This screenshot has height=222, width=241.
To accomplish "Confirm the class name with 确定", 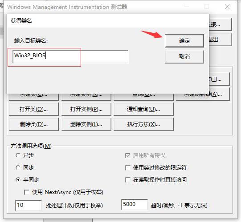I will [184, 41].
